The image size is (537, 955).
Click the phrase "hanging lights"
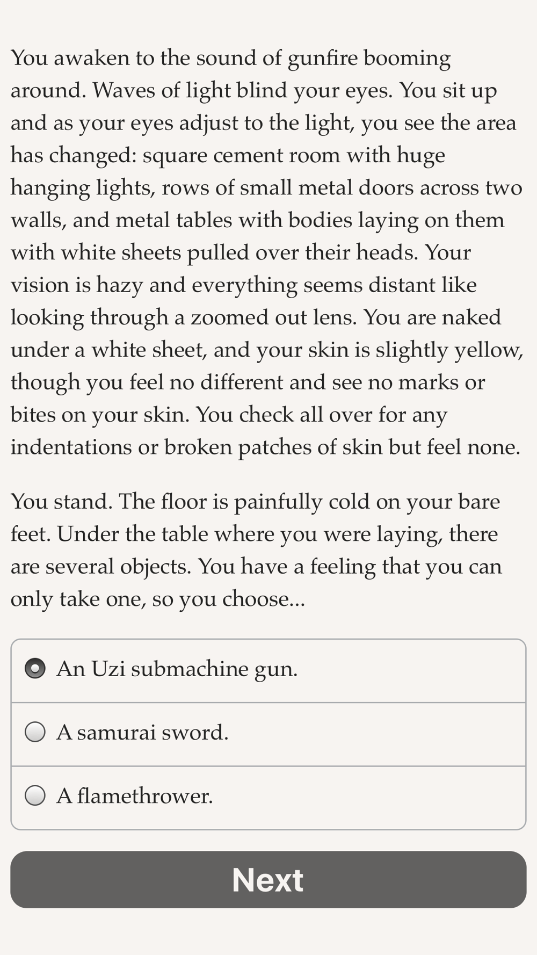pyautogui.click(x=82, y=187)
